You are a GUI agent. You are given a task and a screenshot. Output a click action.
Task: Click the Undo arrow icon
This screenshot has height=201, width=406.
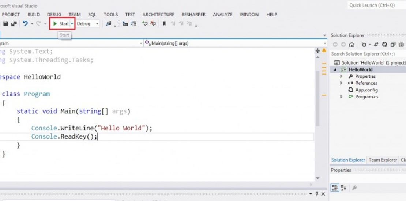25,24
